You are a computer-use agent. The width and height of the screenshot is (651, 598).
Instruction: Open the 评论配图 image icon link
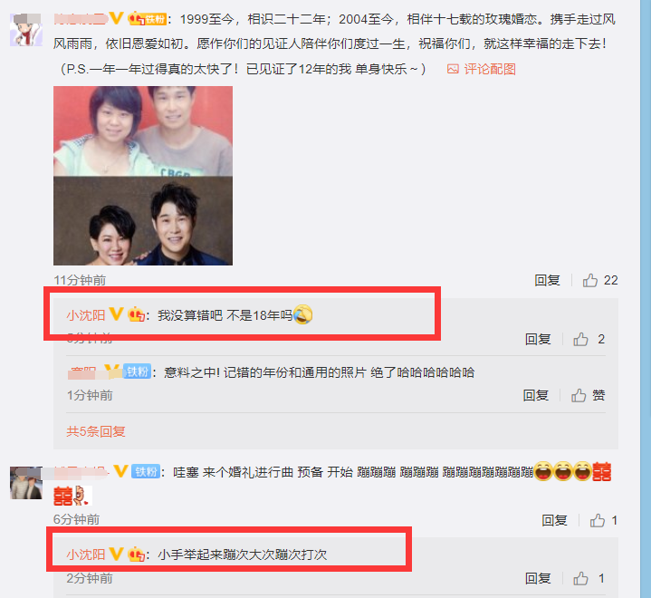pos(481,69)
